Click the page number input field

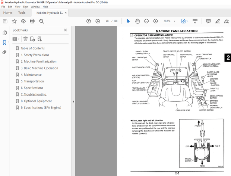pos(108,21)
